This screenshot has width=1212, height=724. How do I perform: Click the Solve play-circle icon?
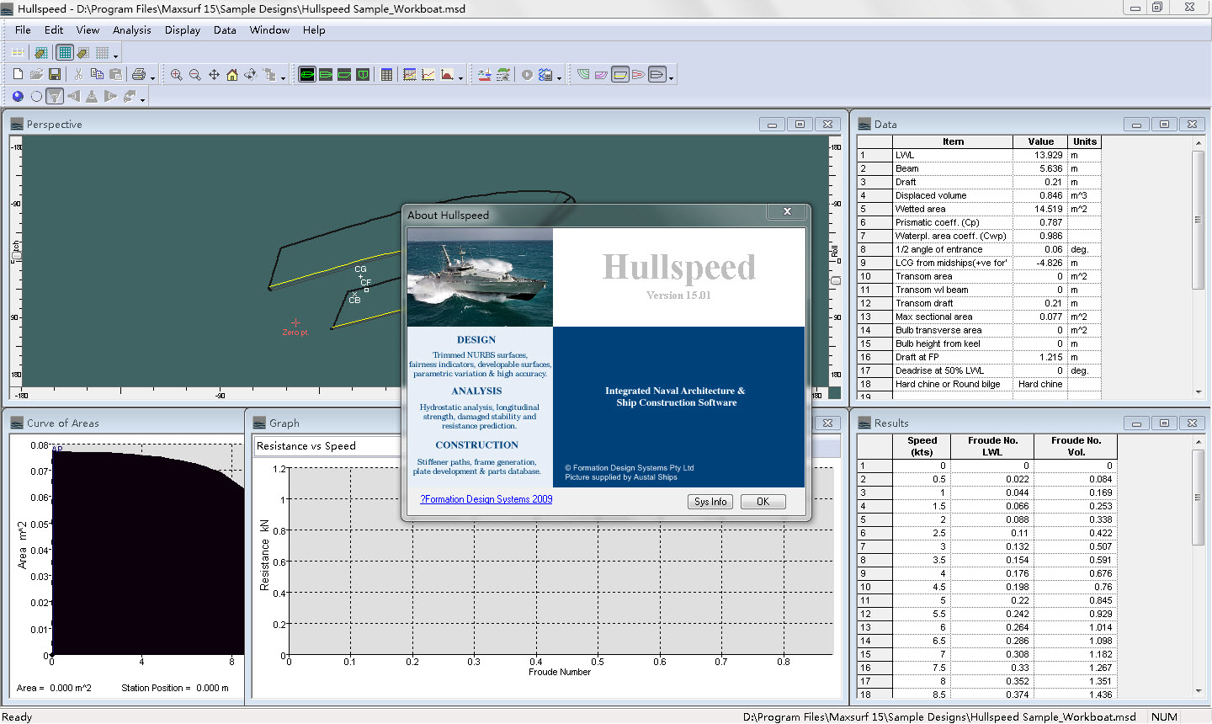[x=527, y=75]
